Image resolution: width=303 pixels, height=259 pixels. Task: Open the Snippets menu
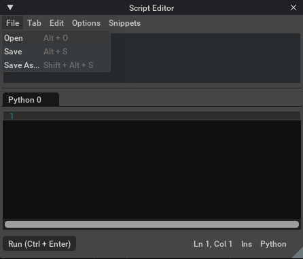[x=124, y=23]
